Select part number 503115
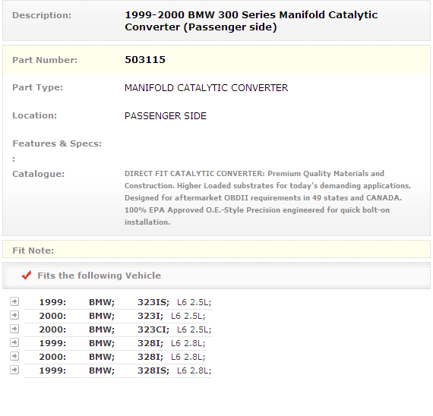The image size is (433, 416). click(145, 60)
